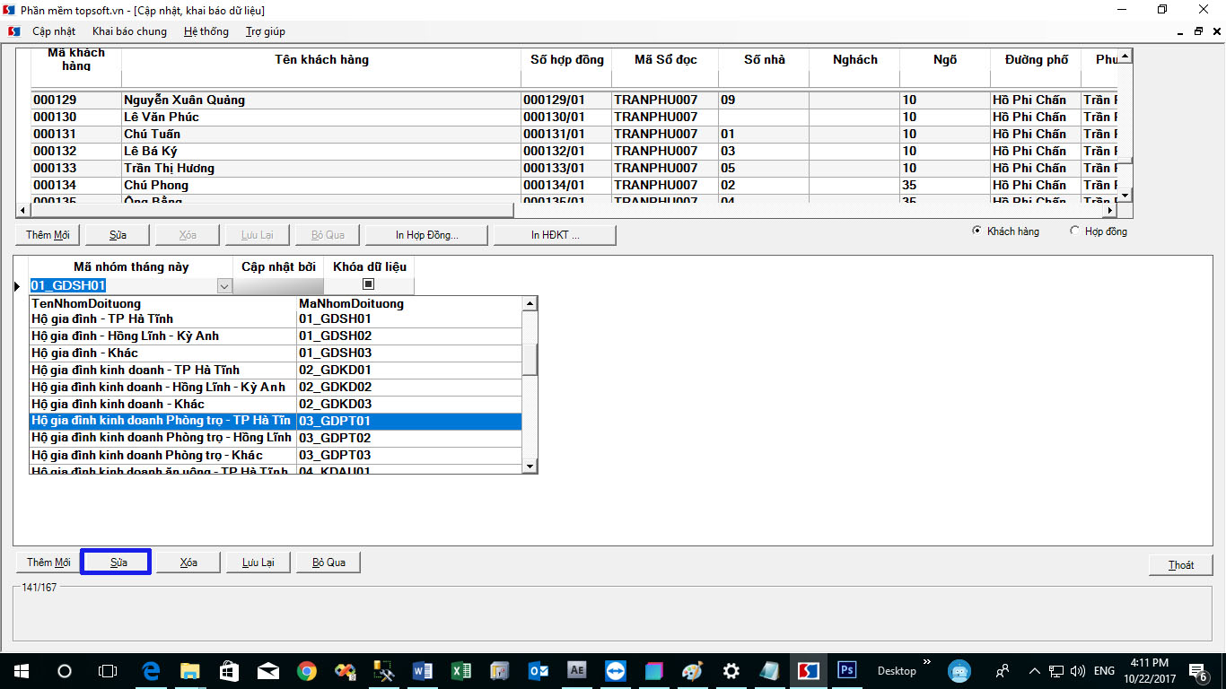This screenshot has height=689, width=1226.
Task: Toggle the Khóa dữ liệu checkbox
Action: point(368,284)
